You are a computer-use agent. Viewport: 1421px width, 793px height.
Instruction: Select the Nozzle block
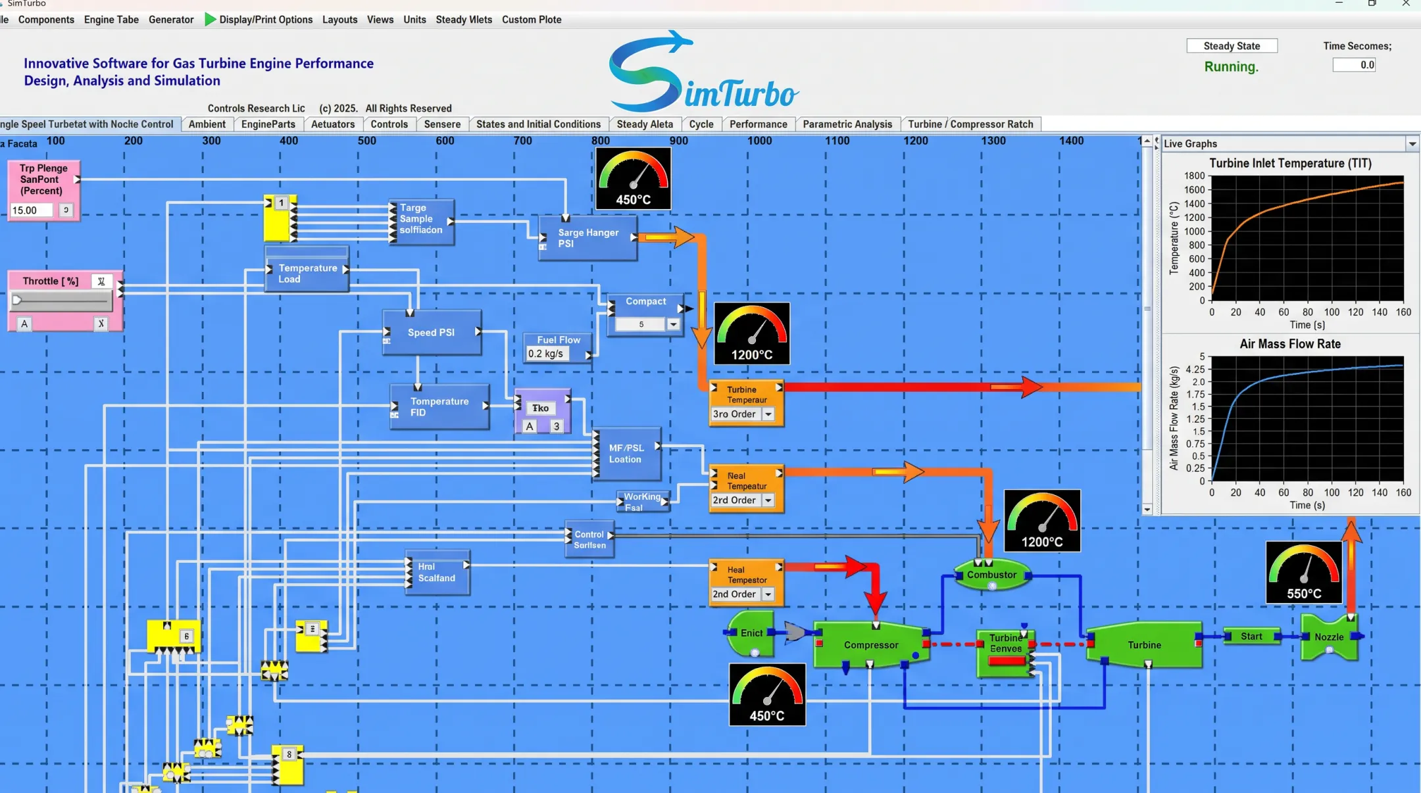pos(1329,637)
